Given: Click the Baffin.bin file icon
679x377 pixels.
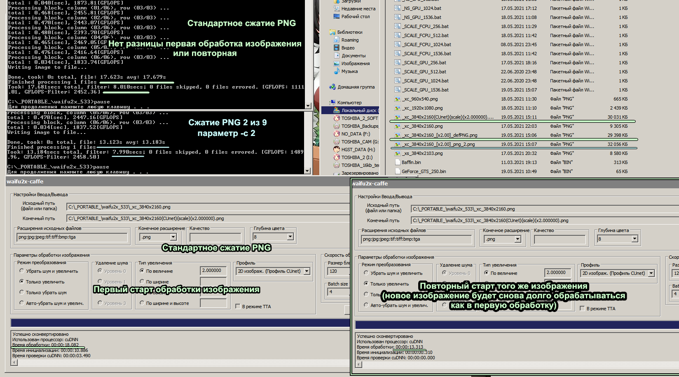Looking at the screenshot, I should click(x=398, y=162).
